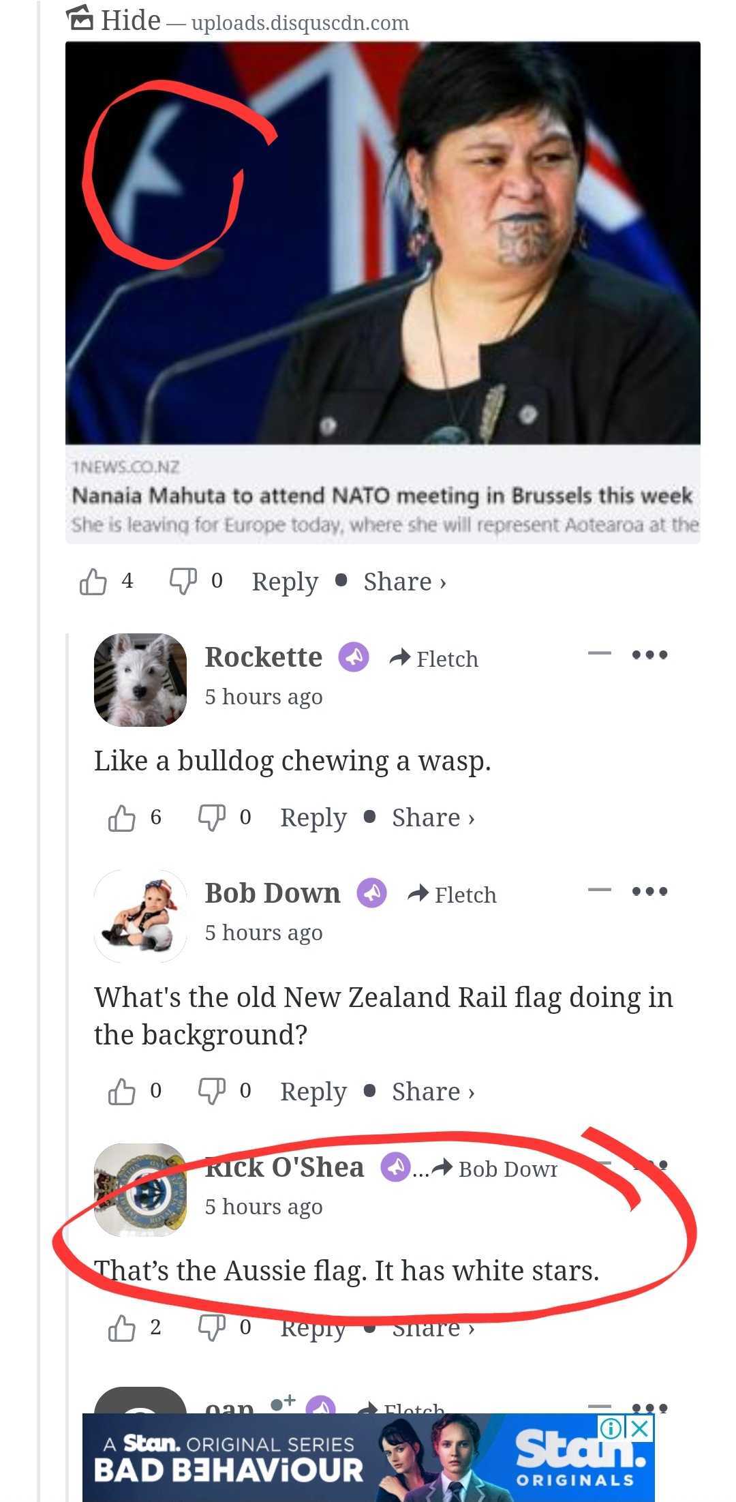Reply to Bob Down's comment
The image size is (736, 1502).
313,1092
